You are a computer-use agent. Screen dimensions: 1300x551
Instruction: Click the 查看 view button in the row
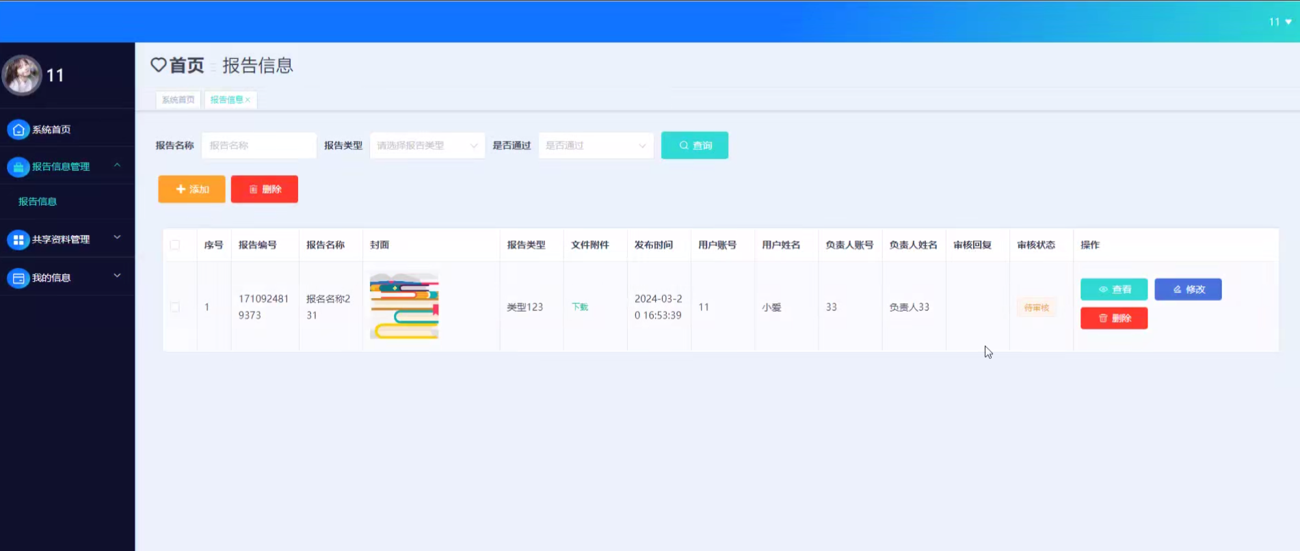coord(1114,289)
